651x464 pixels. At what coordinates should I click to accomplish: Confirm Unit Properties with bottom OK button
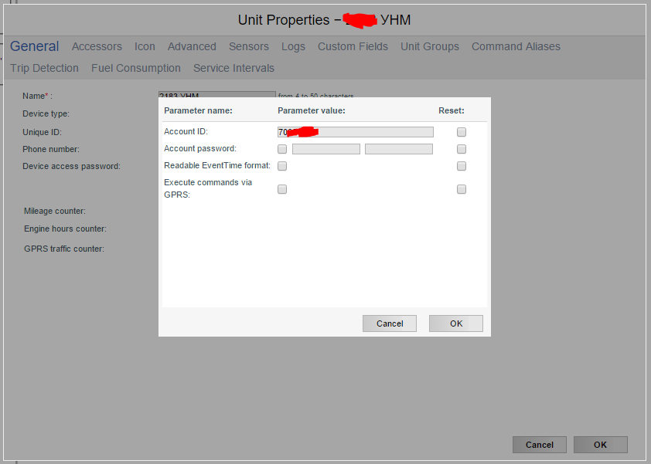coord(600,445)
